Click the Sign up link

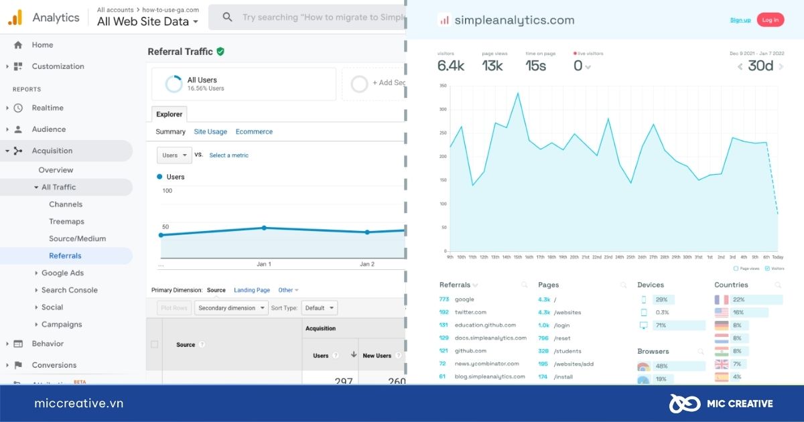[740, 20]
